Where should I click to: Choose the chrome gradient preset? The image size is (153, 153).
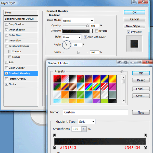coord(81,87)
